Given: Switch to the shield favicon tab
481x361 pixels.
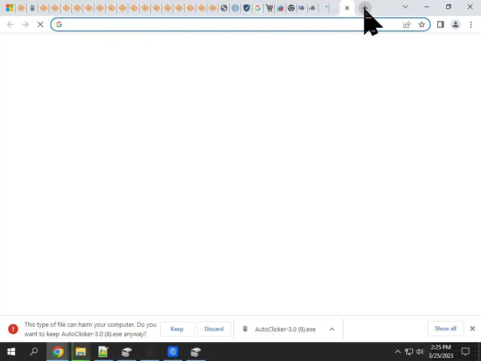Looking at the screenshot, I should pos(247,8).
